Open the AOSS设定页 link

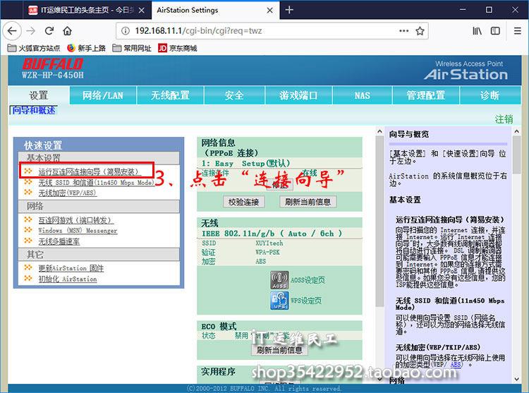308,280
